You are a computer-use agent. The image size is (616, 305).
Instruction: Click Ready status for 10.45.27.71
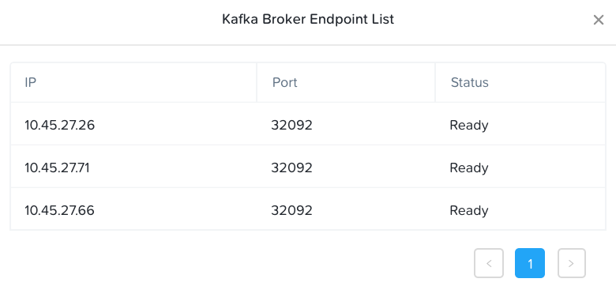point(469,168)
